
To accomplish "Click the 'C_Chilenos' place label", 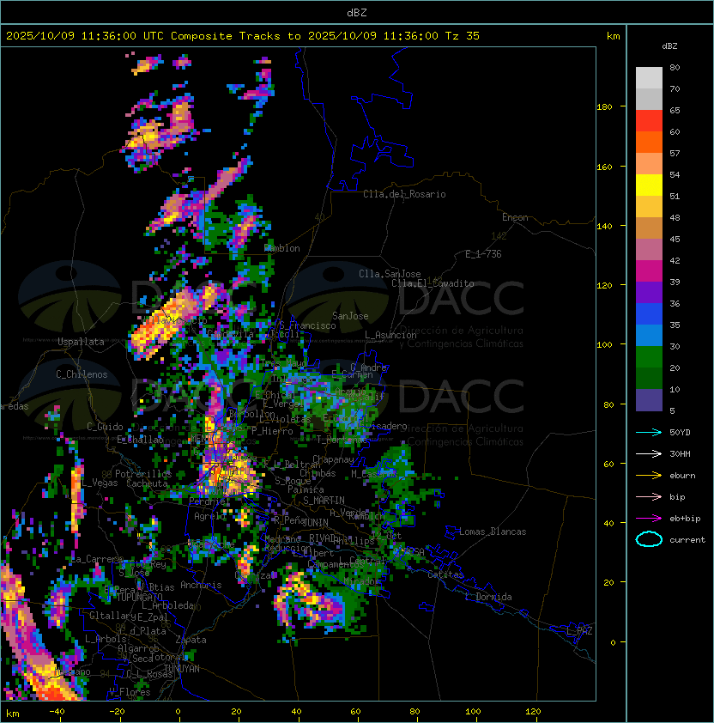I will [x=82, y=374].
